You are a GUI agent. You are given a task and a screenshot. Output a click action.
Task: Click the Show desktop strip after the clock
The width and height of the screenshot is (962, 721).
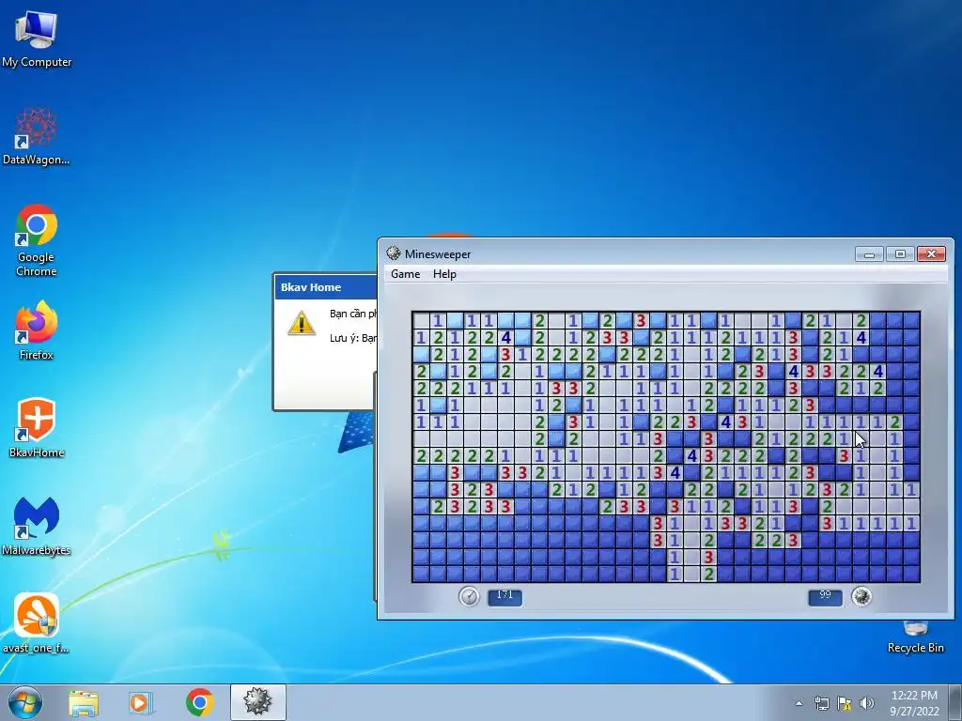pos(955,702)
